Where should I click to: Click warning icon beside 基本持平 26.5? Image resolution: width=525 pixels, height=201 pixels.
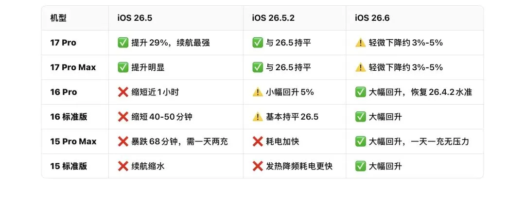coord(258,117)
